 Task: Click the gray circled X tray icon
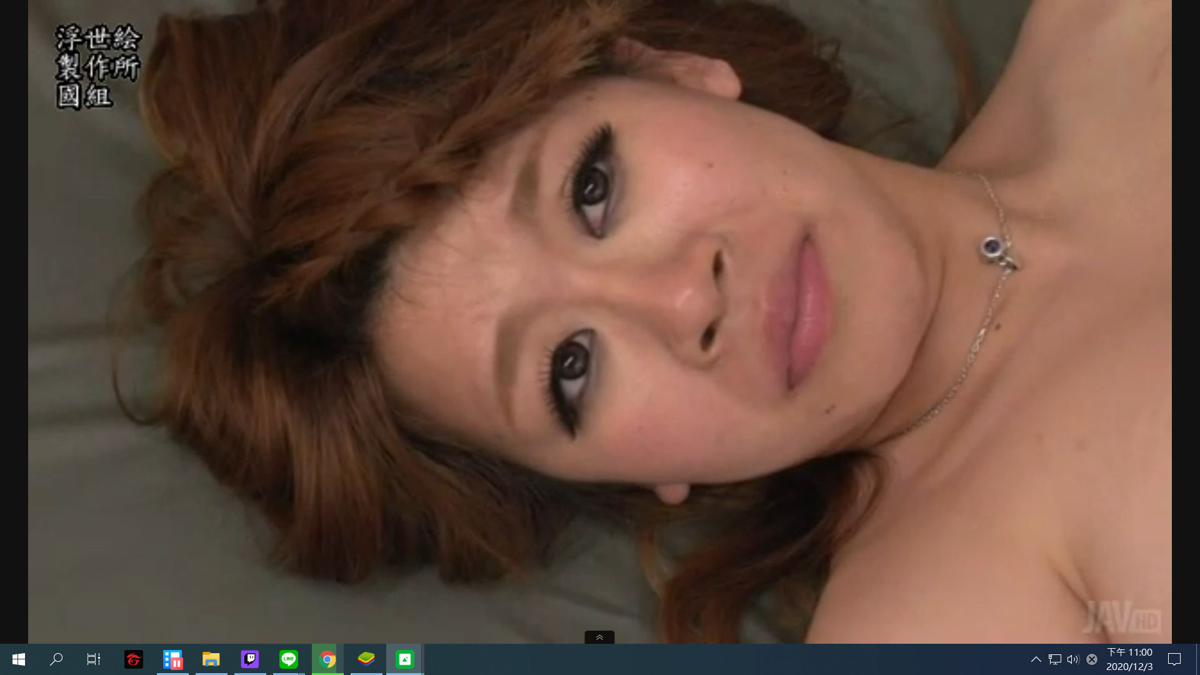click(x=1092, y=659)
